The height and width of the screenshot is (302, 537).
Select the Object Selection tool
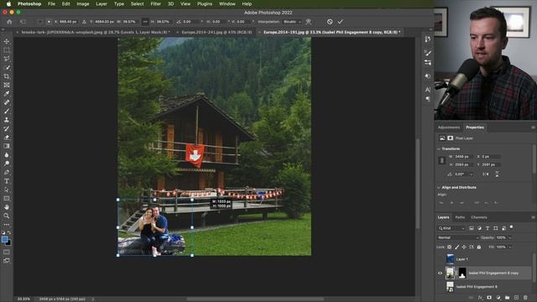coord(7,59)
